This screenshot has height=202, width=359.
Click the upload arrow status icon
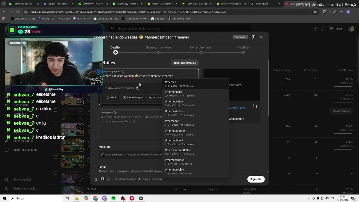96,179
